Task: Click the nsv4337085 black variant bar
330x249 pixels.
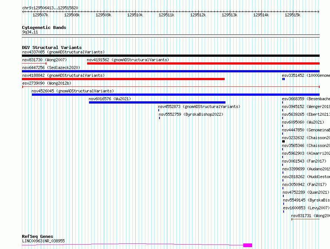Action: 171,56
